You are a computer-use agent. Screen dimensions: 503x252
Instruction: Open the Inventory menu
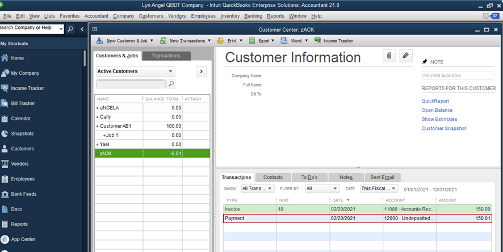point(230,16)
